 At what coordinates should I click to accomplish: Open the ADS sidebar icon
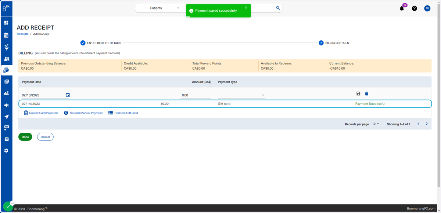coord(6,128)
